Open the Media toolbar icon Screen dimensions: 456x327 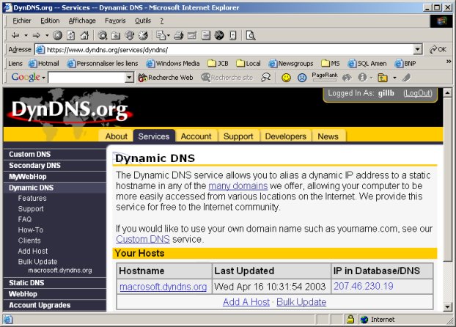pos(130,35)
